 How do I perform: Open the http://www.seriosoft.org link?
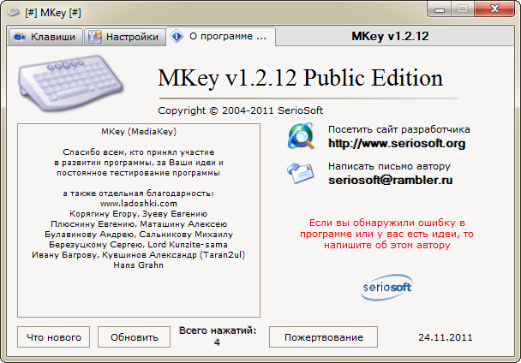397,144
